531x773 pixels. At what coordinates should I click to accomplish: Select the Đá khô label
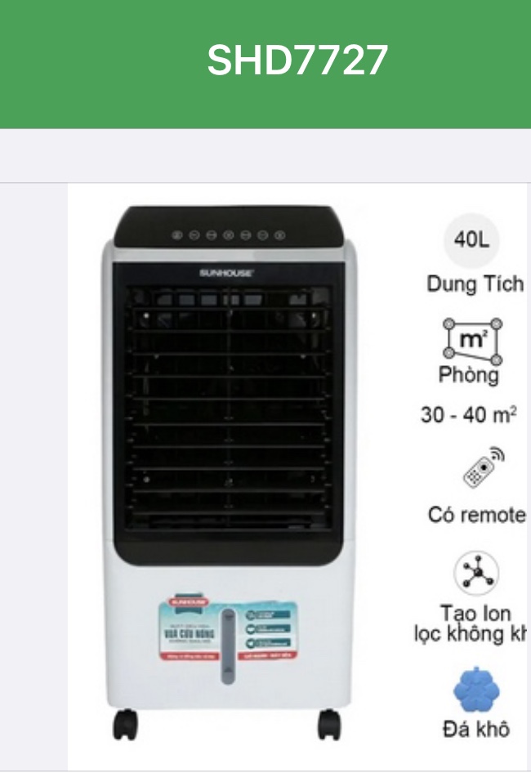click(476, 729)
